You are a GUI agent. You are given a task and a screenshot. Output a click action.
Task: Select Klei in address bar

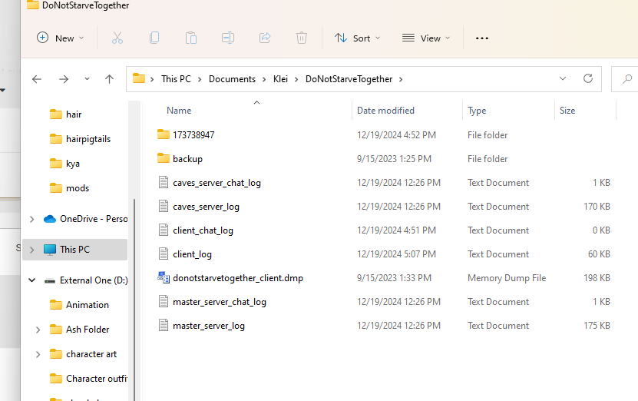pyautogui.click(x=280, y=79)
